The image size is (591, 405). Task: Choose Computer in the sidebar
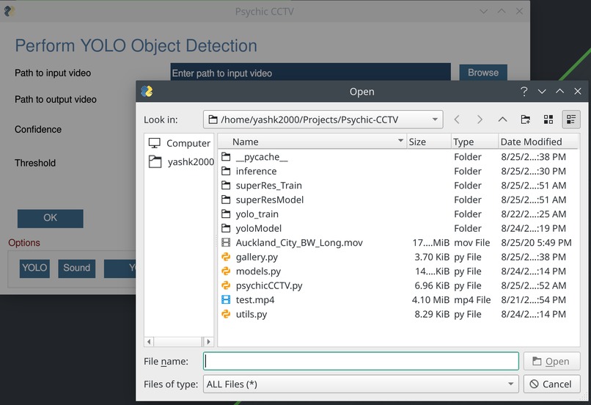180,143
